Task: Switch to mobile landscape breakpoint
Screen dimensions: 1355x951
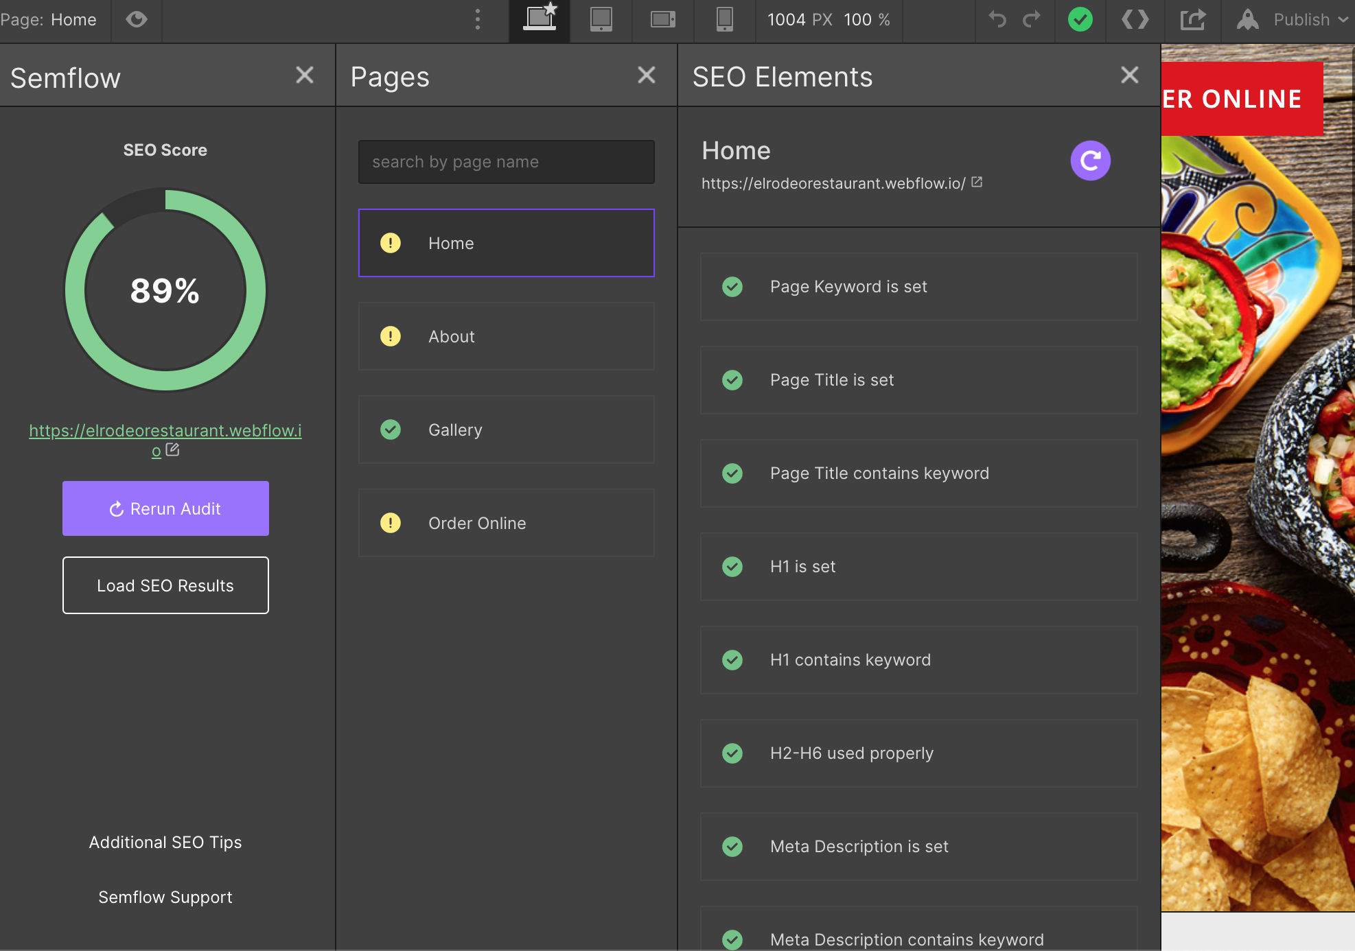Action: (x=662, y=20)
